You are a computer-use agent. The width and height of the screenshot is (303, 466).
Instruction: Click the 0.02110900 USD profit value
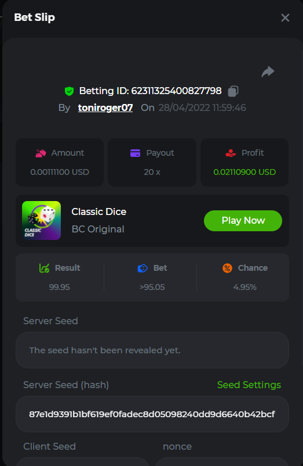pyautogui.click(x=244, y=172)
